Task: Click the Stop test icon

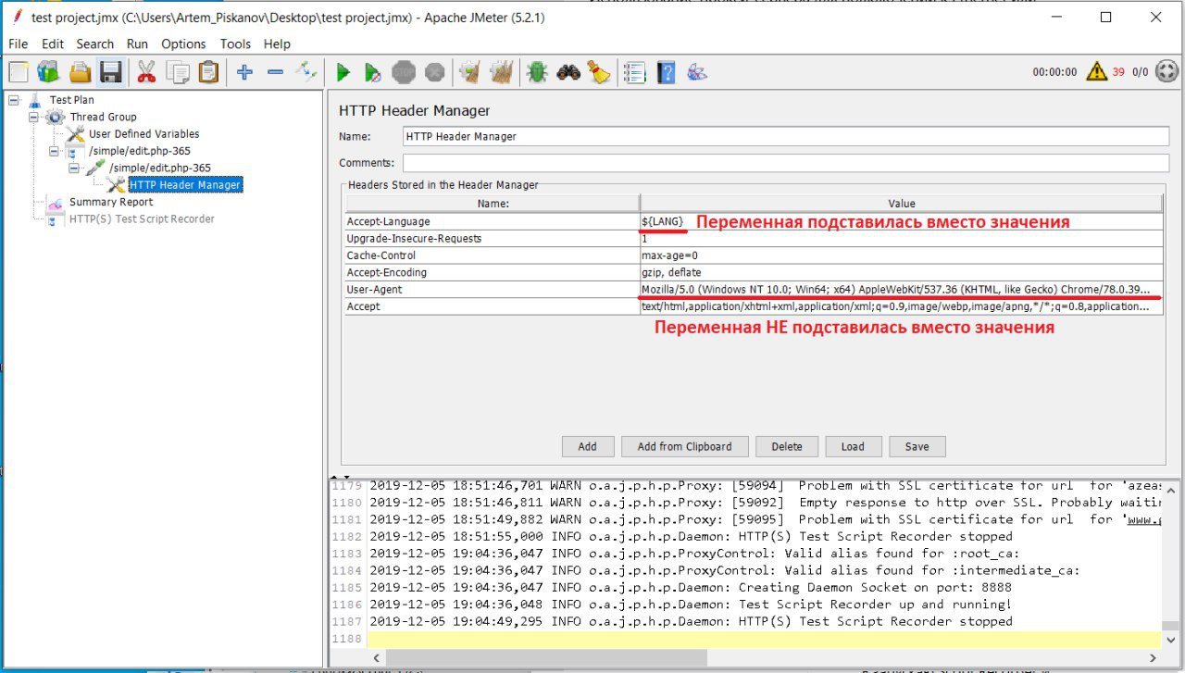Action: [x=404, y=71]
